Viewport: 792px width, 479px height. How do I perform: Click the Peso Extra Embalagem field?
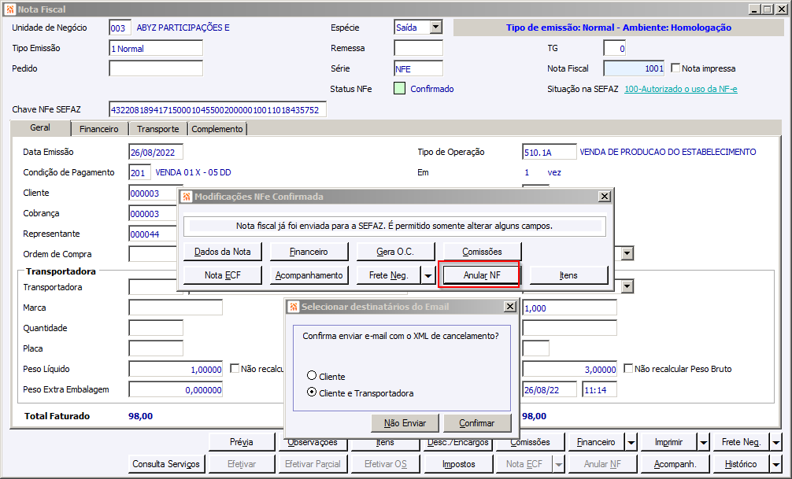click(x=176, y=389)
